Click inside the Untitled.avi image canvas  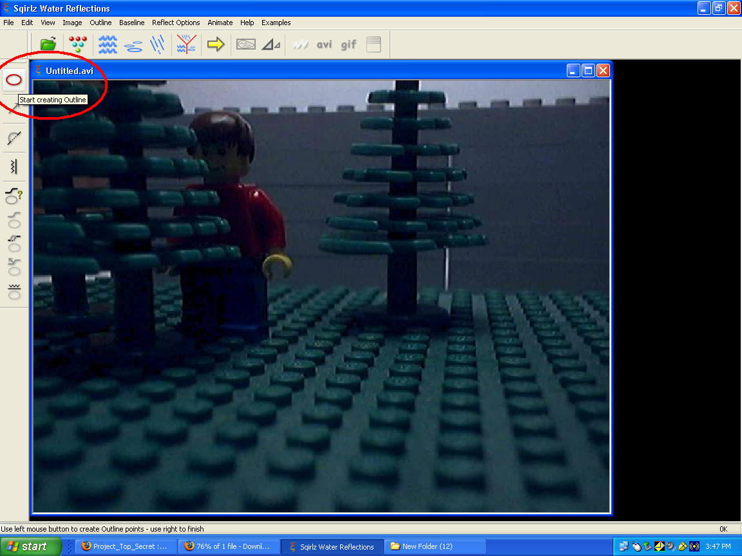point(322,297)
